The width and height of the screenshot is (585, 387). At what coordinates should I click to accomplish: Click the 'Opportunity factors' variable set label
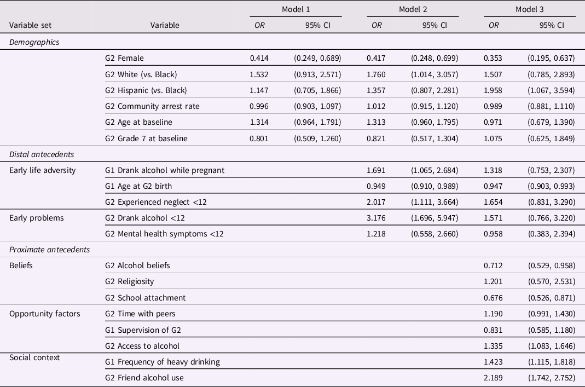pos(45,314)
